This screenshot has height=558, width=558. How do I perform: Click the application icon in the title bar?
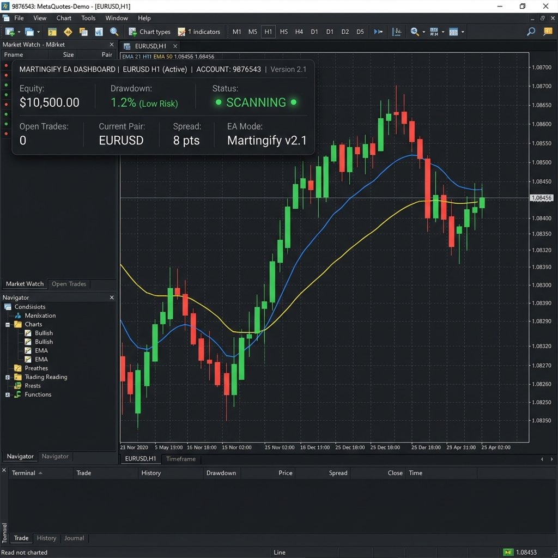(5, 6)
